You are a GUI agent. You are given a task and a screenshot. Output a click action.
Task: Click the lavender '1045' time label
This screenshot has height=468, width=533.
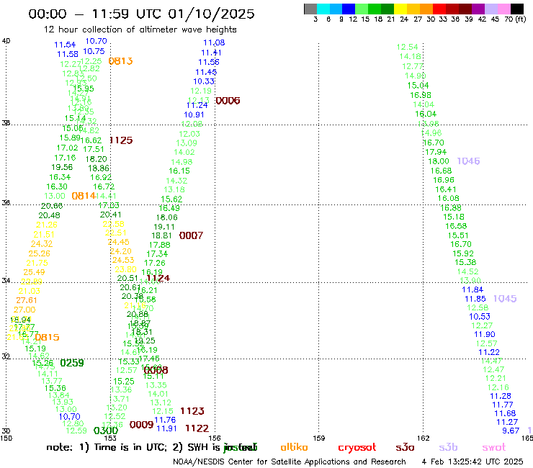[505, 299]
